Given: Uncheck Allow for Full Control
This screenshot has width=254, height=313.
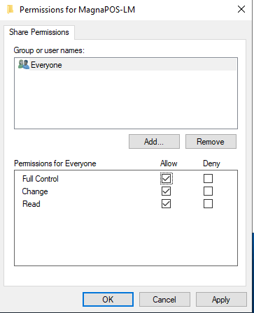Looking at the screenshot, I should (166, 179).
